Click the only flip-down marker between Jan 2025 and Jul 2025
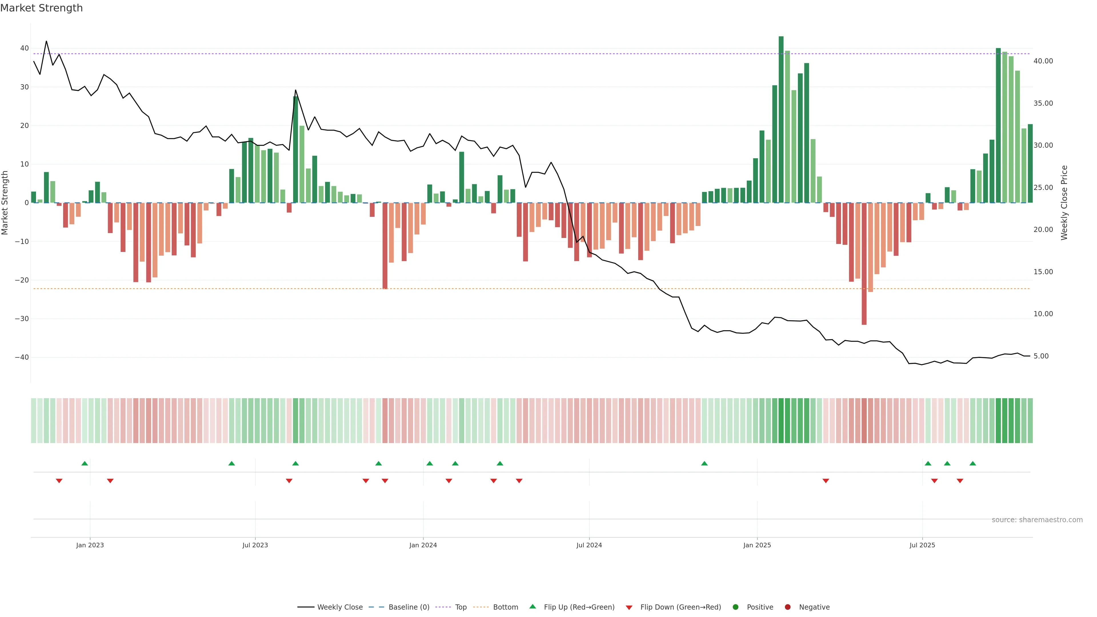 (x=826, y=481)
